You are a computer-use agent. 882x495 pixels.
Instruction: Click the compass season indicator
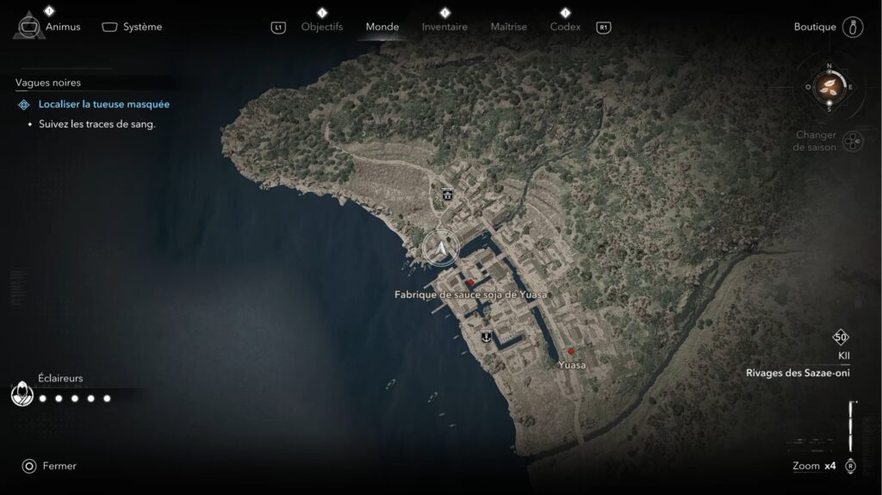click(x=829, y=87)
